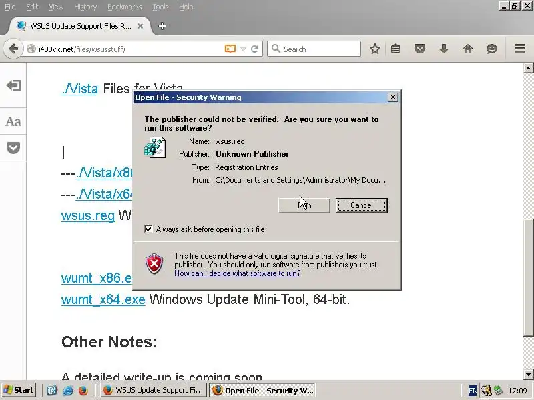534x400 pixels.
Task: Open the View menu
Action: pos(56,7)
